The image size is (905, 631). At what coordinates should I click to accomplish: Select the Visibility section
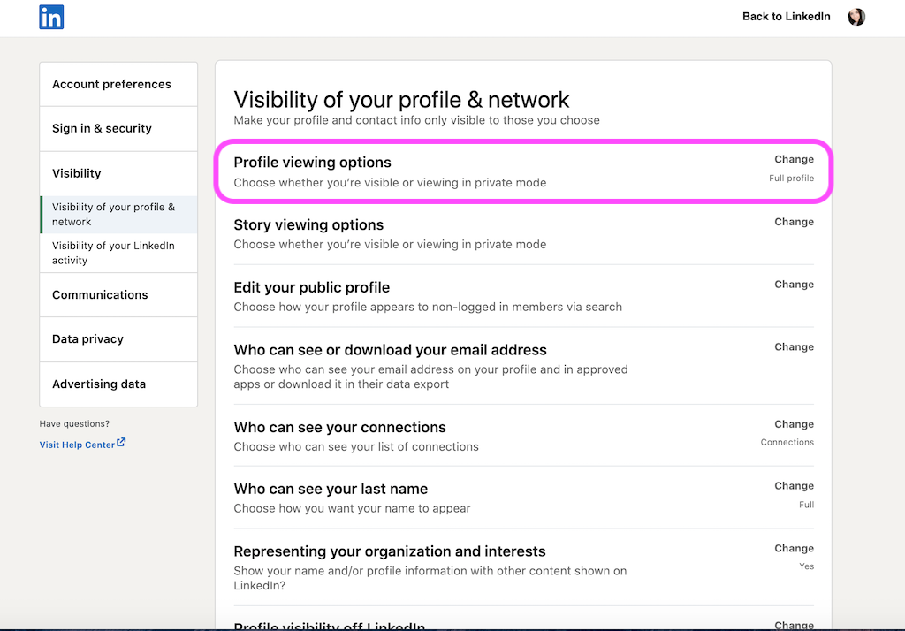[118, 174]
